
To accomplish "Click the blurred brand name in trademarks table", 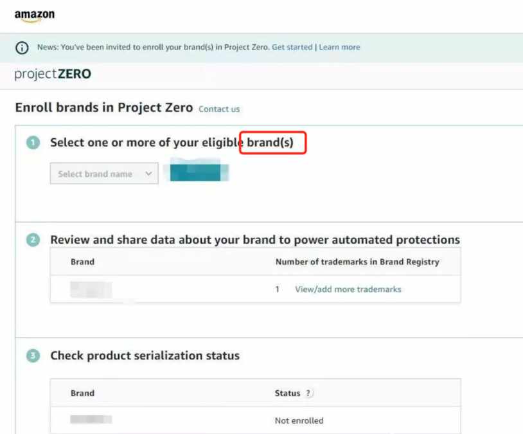I will (x=91, y=289).
